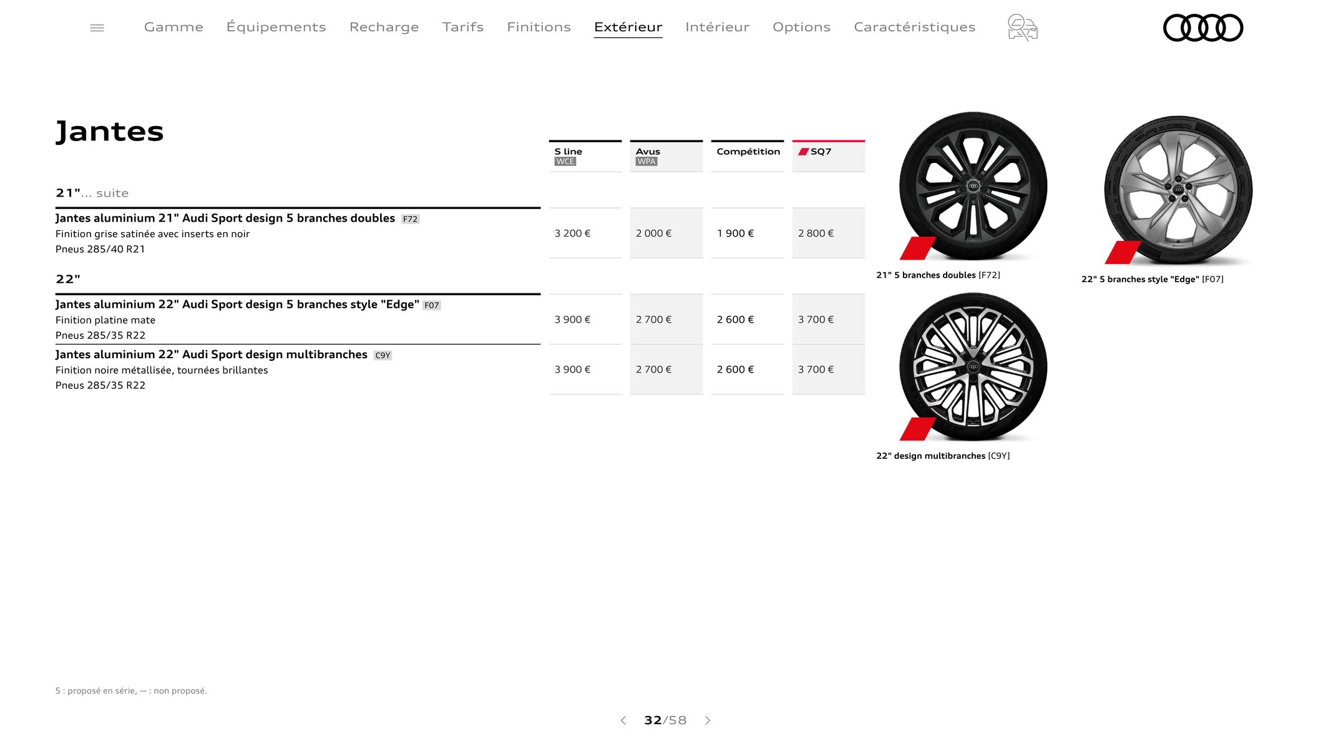Select the Finitions tab
This screenshot has width=1331, height=749.
click(x=539, y=27)
